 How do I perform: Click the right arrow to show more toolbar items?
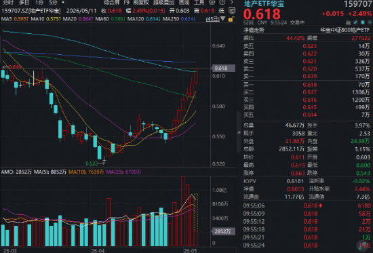232,3
